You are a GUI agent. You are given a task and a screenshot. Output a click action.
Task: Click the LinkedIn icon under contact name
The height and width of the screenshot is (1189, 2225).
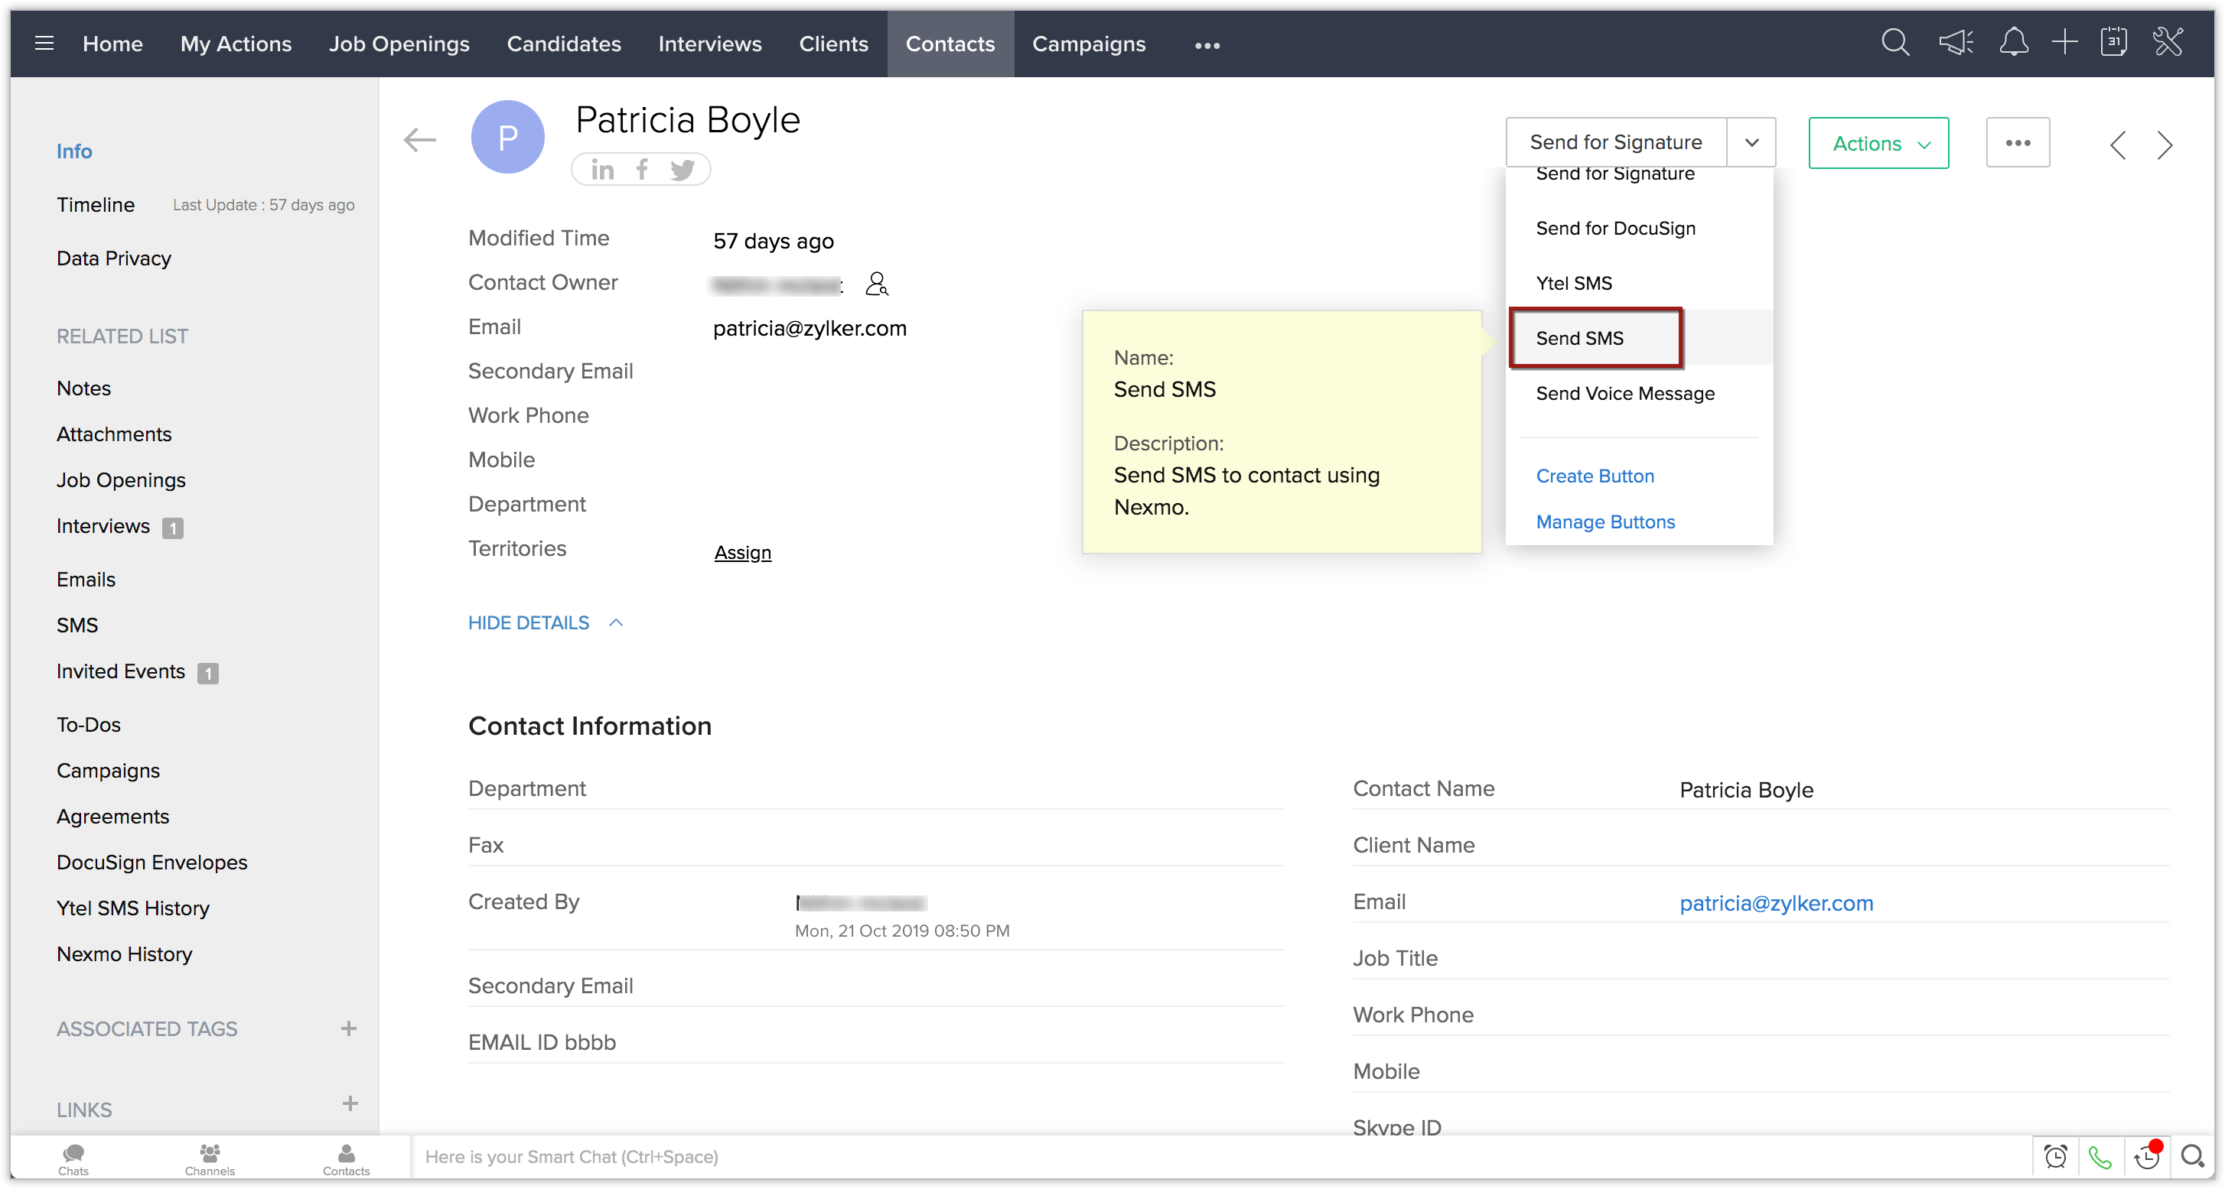(602, 169)
